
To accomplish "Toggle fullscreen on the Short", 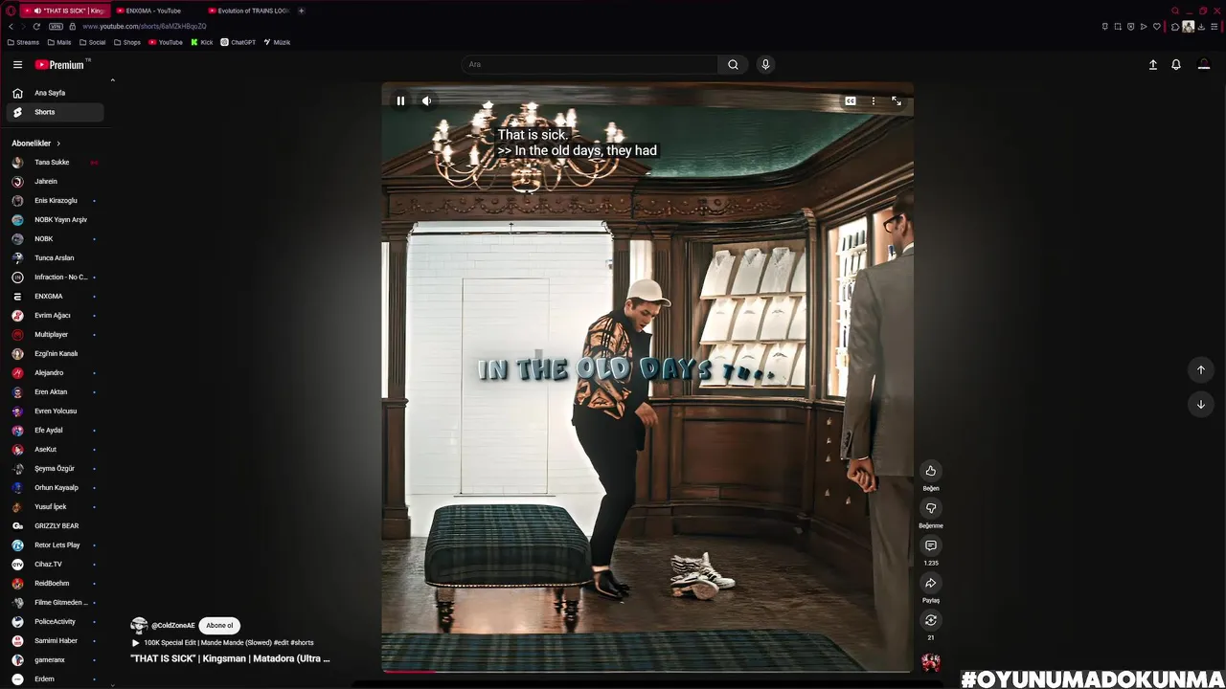I will tap(897, 100).
